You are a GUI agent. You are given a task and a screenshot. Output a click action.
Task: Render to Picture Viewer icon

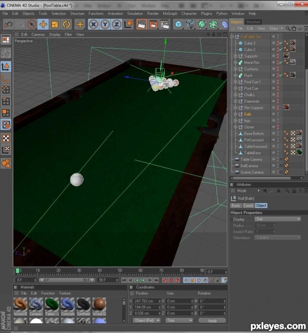[x=153, y=25]
